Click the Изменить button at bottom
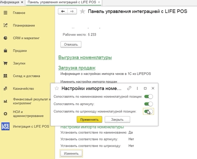The image size is (197, 159). pyautogui.click(x=71, y=153)
